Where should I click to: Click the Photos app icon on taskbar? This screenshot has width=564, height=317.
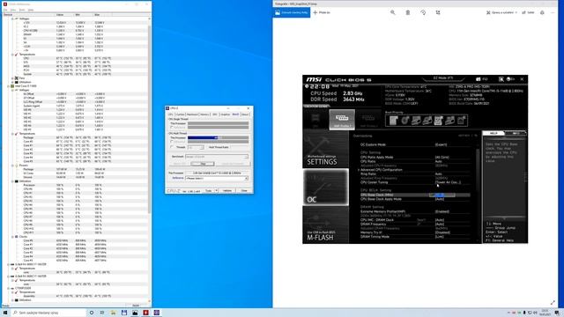135,313
